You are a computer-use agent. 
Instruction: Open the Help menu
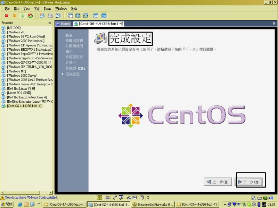(74, 9)
